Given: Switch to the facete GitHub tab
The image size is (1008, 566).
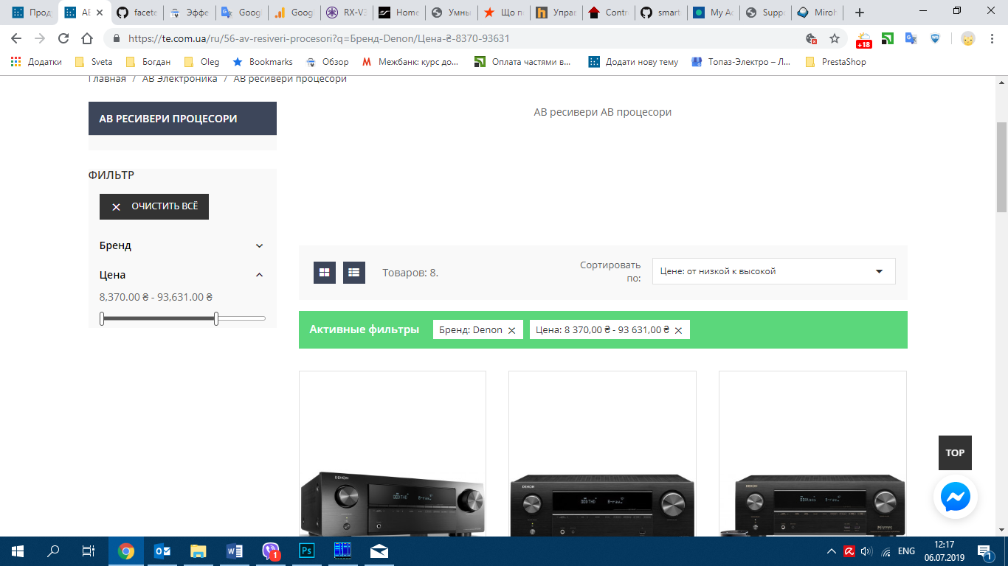Looking at the screenshot, I should [x=138, y=13].
